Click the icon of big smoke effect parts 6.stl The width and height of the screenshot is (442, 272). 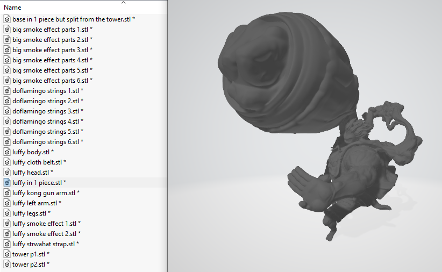click(7, 81)
